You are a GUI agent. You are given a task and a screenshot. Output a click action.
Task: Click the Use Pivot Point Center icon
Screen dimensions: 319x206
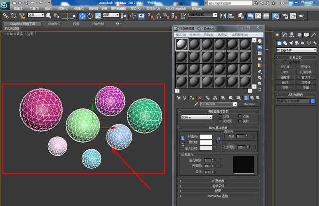[124, 16]
